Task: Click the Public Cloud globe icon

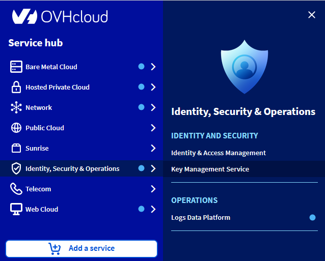Action: (16, 128)
